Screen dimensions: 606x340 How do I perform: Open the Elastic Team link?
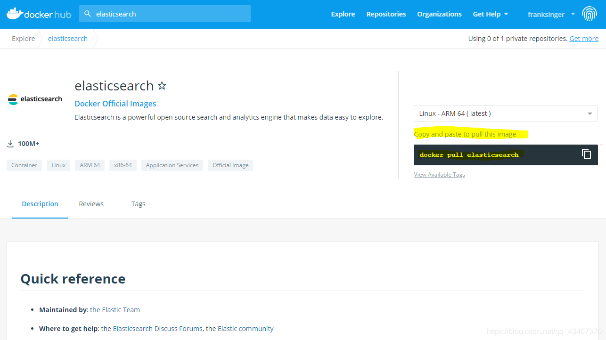[x=115, y=310]
